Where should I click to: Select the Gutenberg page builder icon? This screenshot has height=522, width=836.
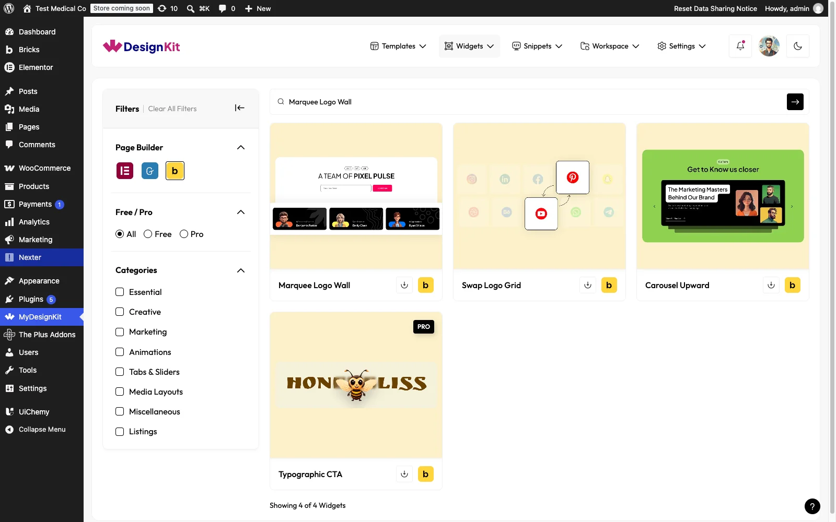point(150,171)
